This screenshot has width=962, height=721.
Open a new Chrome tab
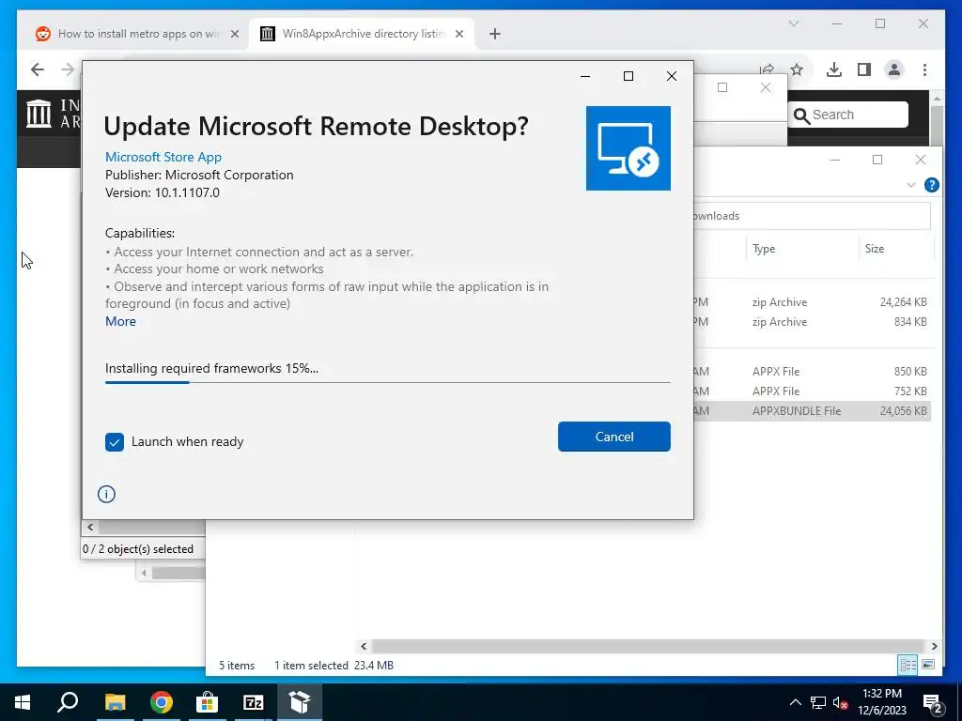pyautogui.click(x=495, y=34)
